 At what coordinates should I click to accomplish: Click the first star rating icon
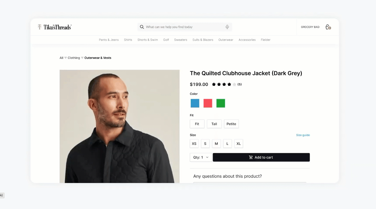coord(214,84)
